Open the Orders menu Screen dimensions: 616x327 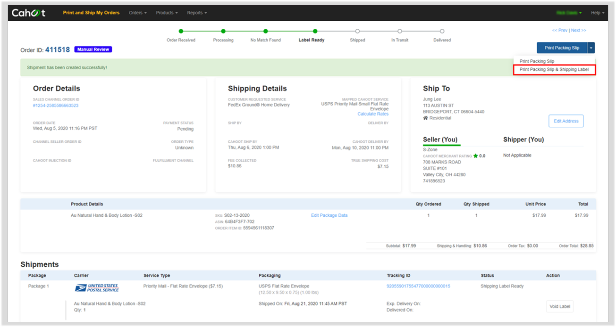point(137,13)
